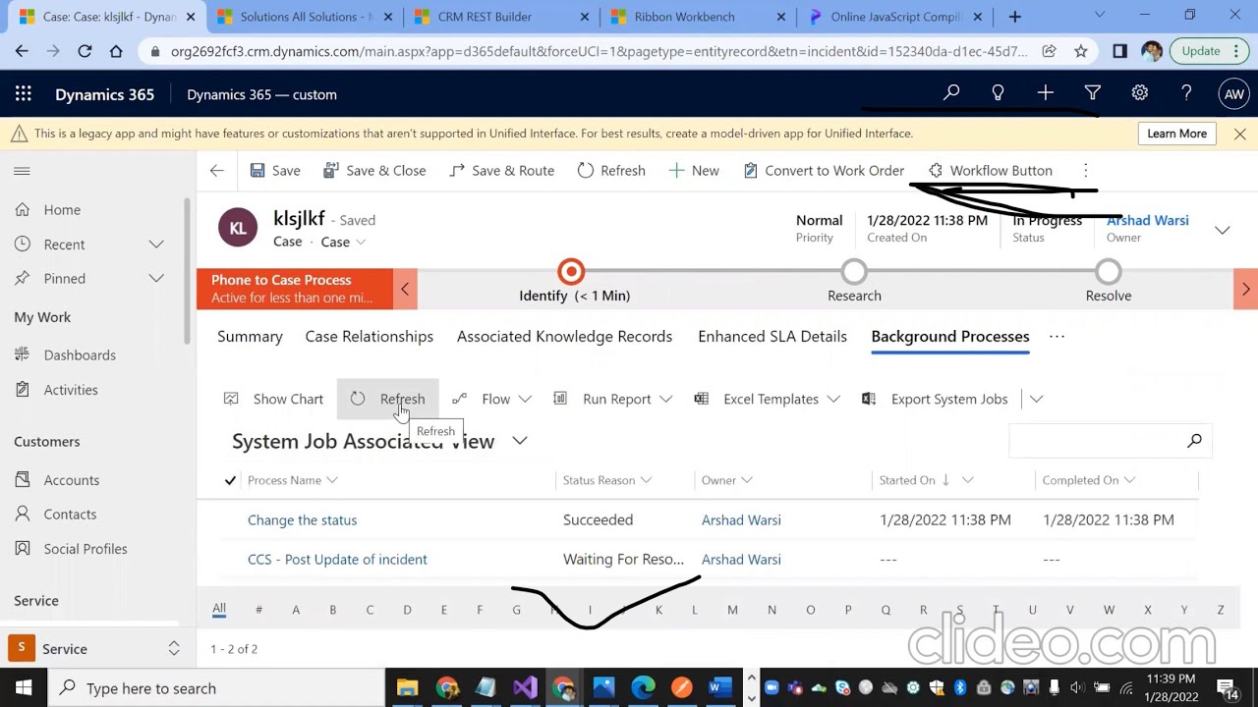This screenshot has height=707, width=1258.
Task: Open more tabs ellipsis
Action: pos(1057,336)
